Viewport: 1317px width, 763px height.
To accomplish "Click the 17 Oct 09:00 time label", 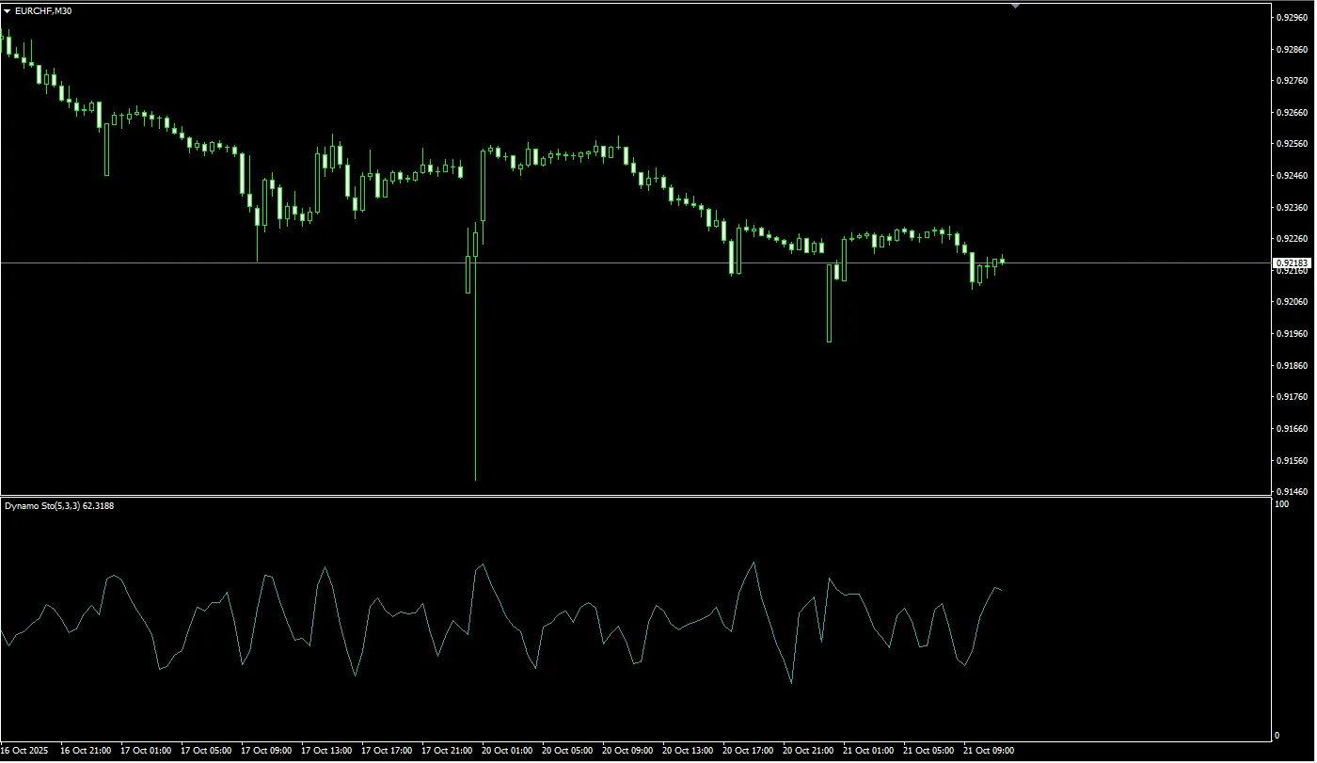I will (x=265, y=751).
